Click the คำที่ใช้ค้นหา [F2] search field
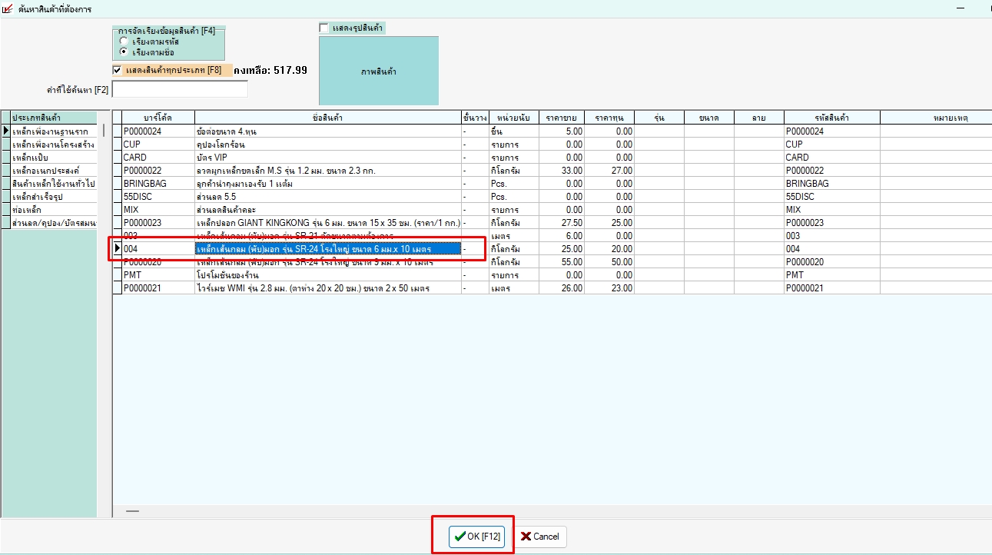Image resolution: width=992 pixels, height=555 pixels. click(x=180, y=90)
